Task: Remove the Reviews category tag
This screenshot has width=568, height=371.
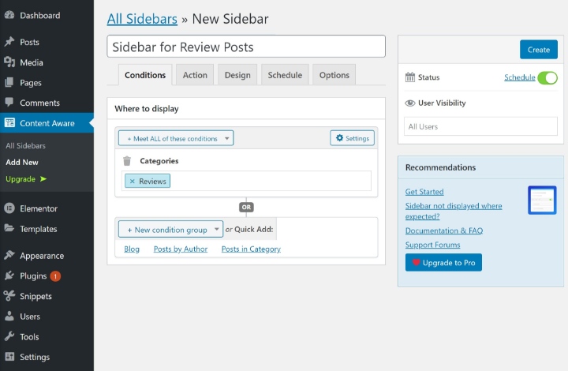Action: (133, 182)
